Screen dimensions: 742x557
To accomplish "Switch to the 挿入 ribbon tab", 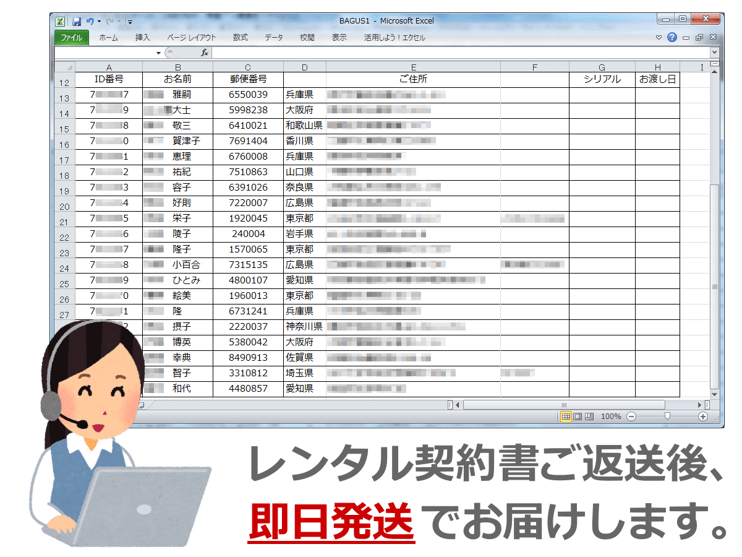I will coord(142,38).
